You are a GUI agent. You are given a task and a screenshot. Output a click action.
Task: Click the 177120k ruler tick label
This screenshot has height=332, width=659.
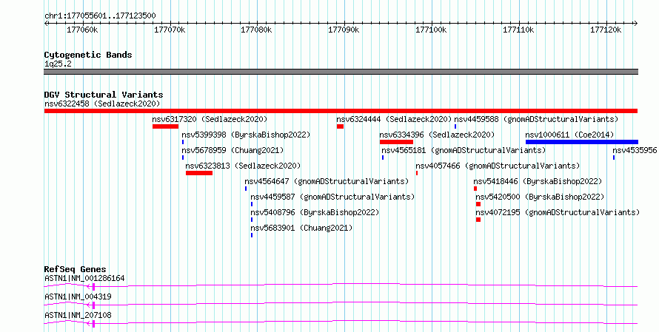tap(606, 30)
